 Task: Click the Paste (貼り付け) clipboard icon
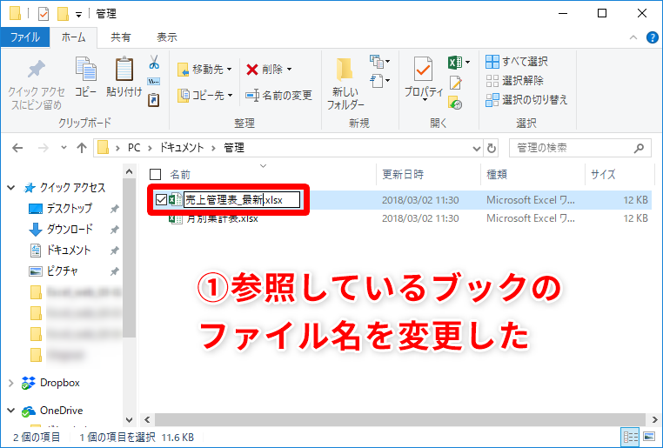pos(124,69)
